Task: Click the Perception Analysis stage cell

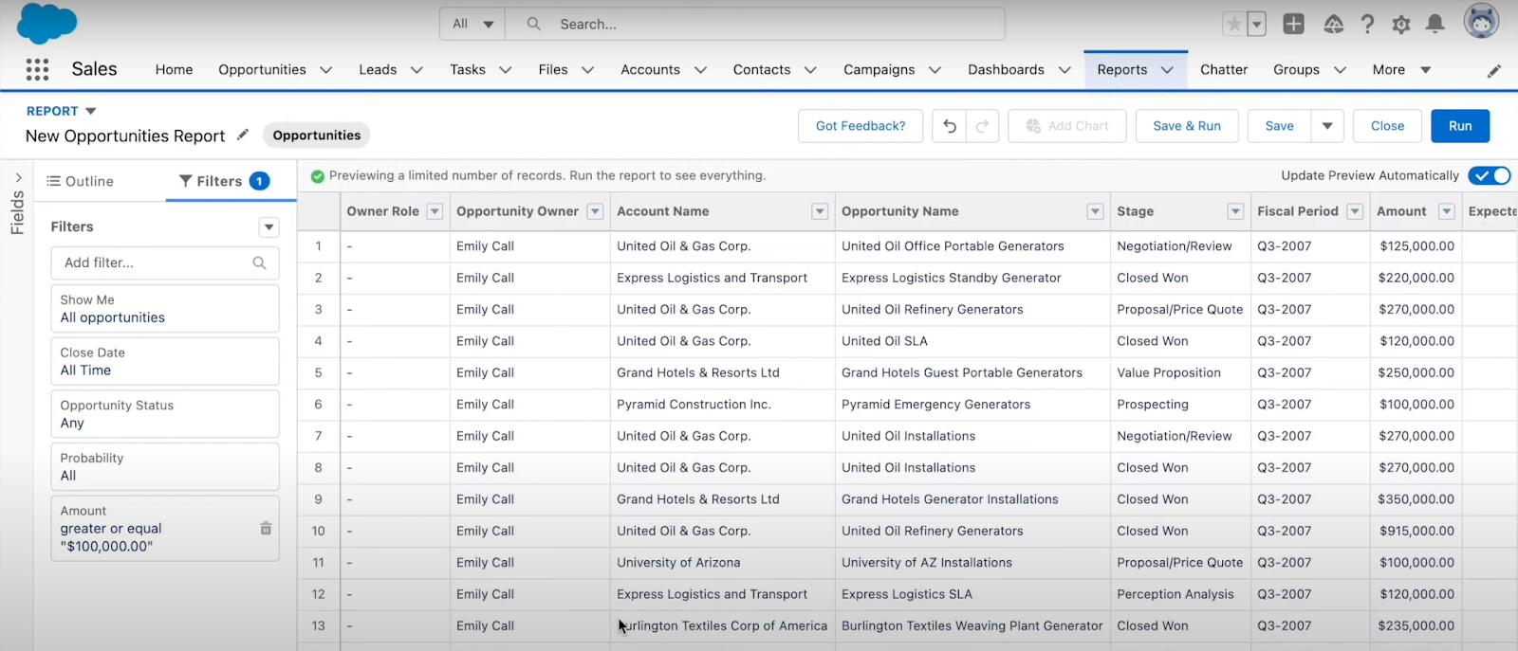Action: [1180, 594]
